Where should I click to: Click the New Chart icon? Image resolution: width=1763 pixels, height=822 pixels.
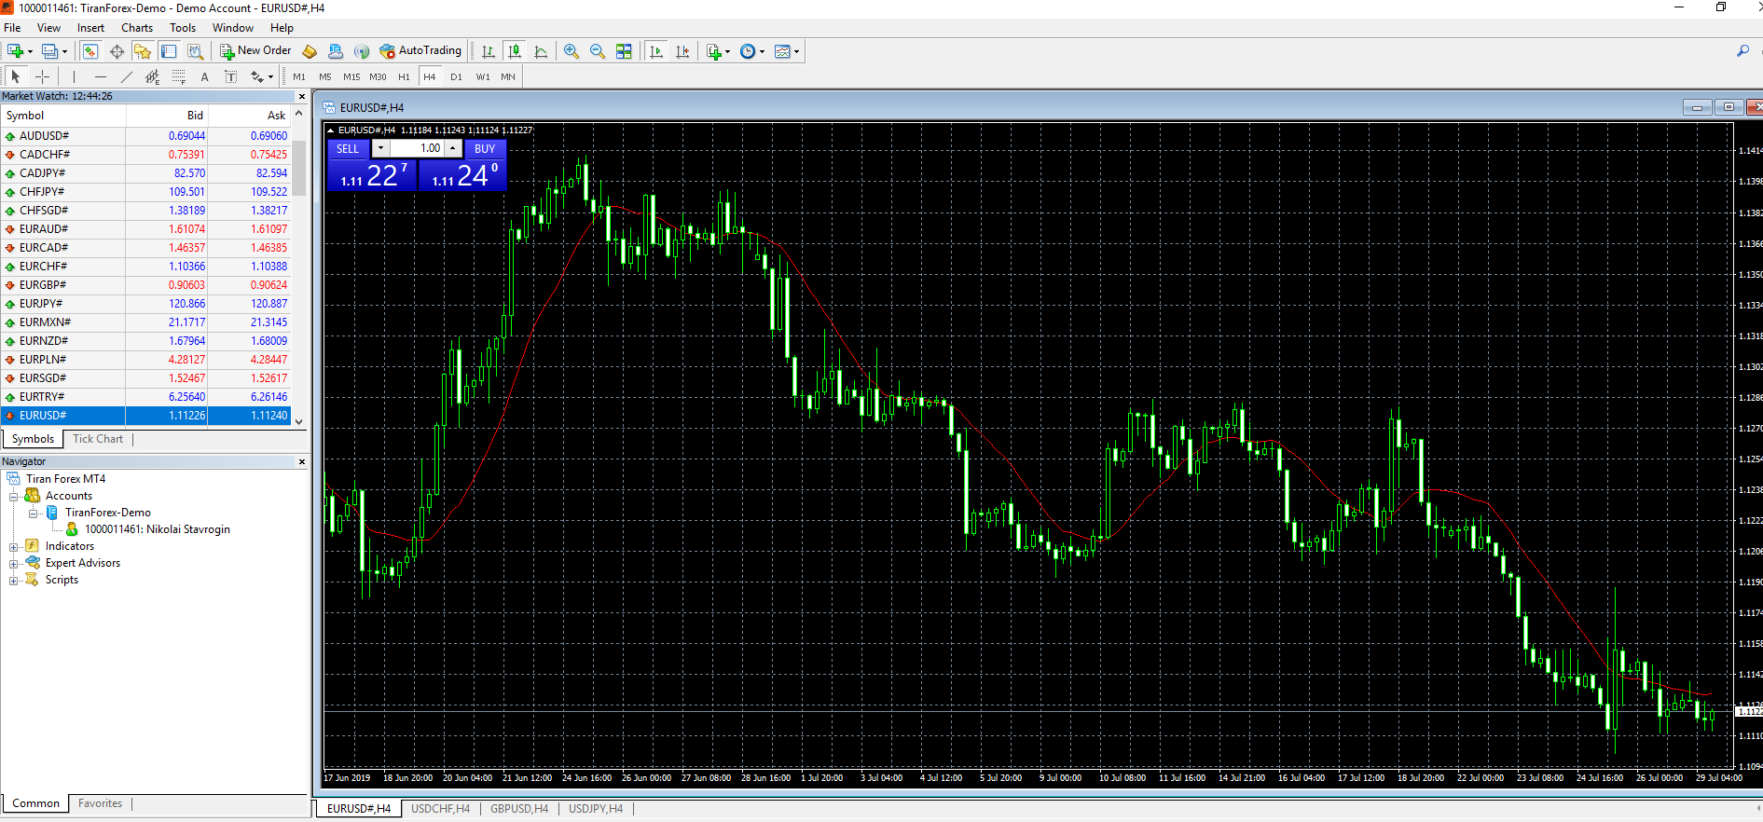point(15,51)
